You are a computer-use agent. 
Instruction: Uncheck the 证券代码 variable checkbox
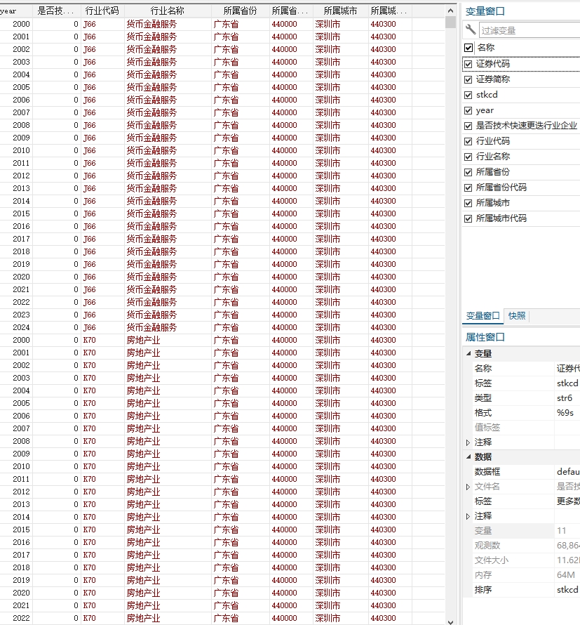[468, 64]
